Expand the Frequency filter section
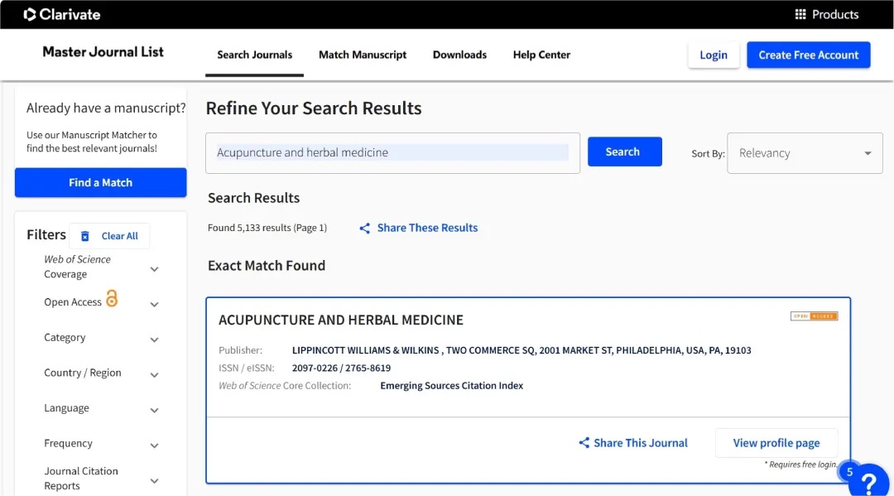The height and width of the screenshot is (496, 894). [x=154, y=445]
